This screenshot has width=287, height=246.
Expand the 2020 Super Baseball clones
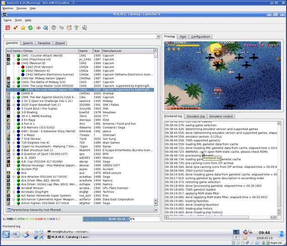point(14,105)
